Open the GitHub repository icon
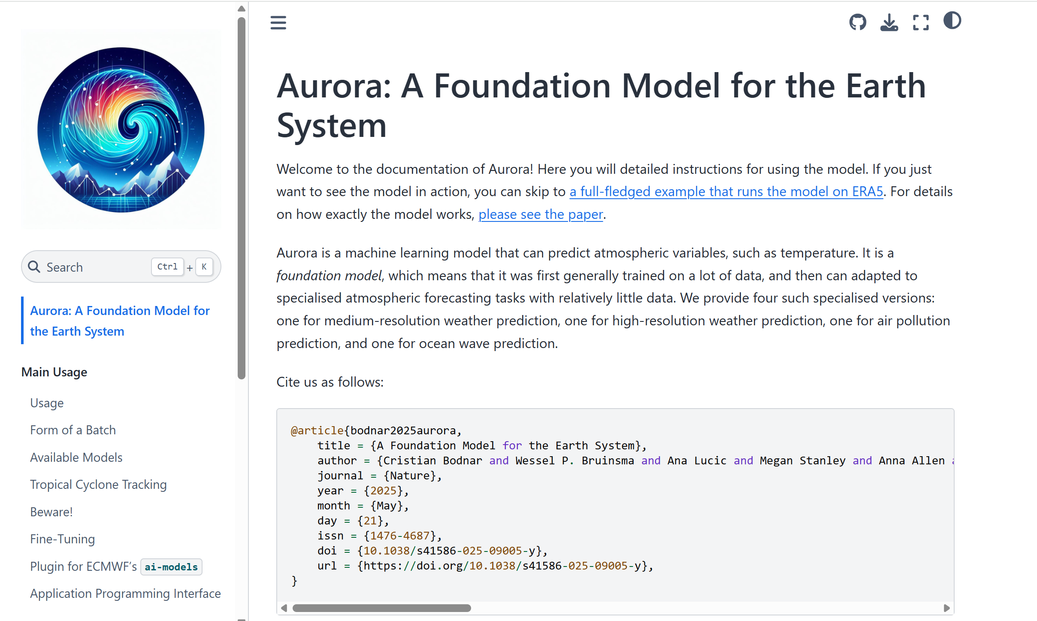Viewport: 1037px width, 621px height. (x=857, y=22)
